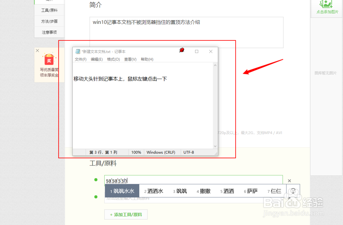Open the 编辑(E) menu in Notepad
Viewport: 343px width, 225px height.
pos(97,59)
